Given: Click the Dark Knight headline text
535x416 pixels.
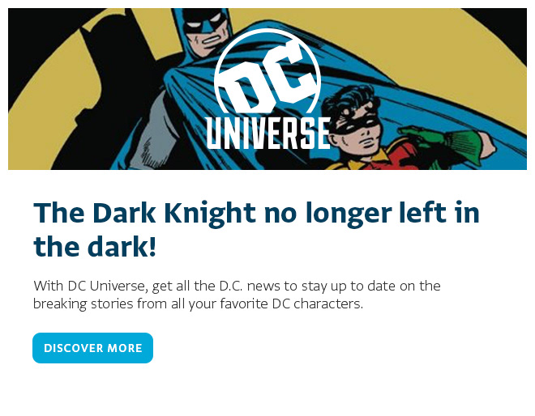Looking at the screenshot, I should 256,214.
